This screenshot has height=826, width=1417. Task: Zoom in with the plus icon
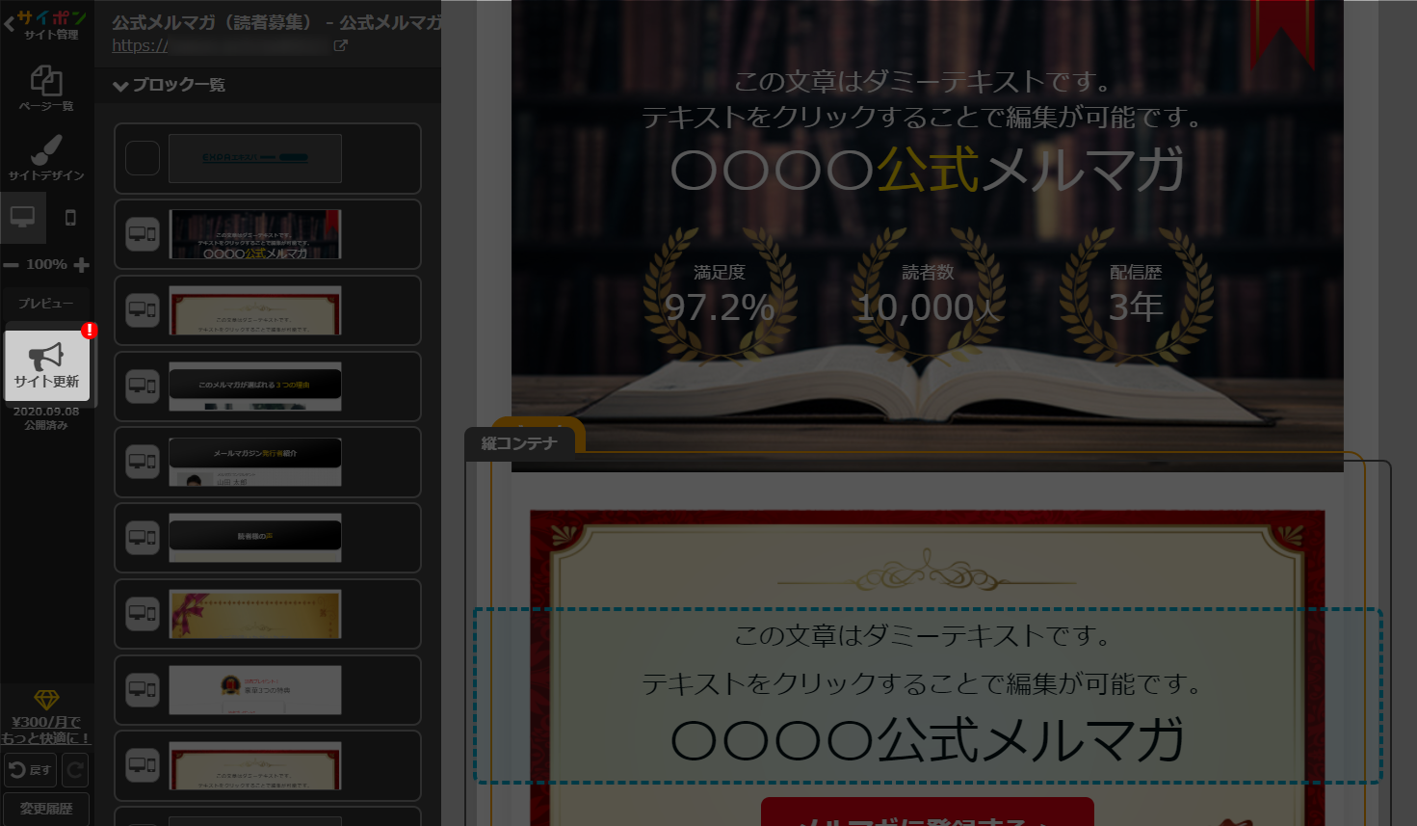coord(82,265)
